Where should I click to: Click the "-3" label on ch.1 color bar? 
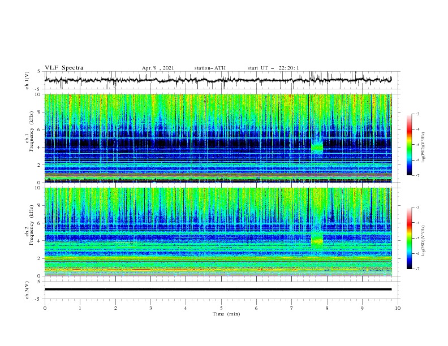(x=417, y=114)
